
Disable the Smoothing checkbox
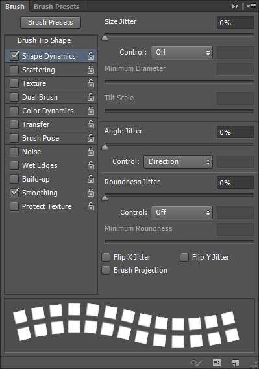14,193
